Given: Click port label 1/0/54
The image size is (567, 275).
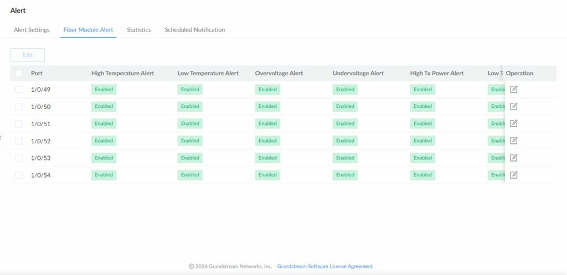Looking at the screenshot, I should (40, 175).
